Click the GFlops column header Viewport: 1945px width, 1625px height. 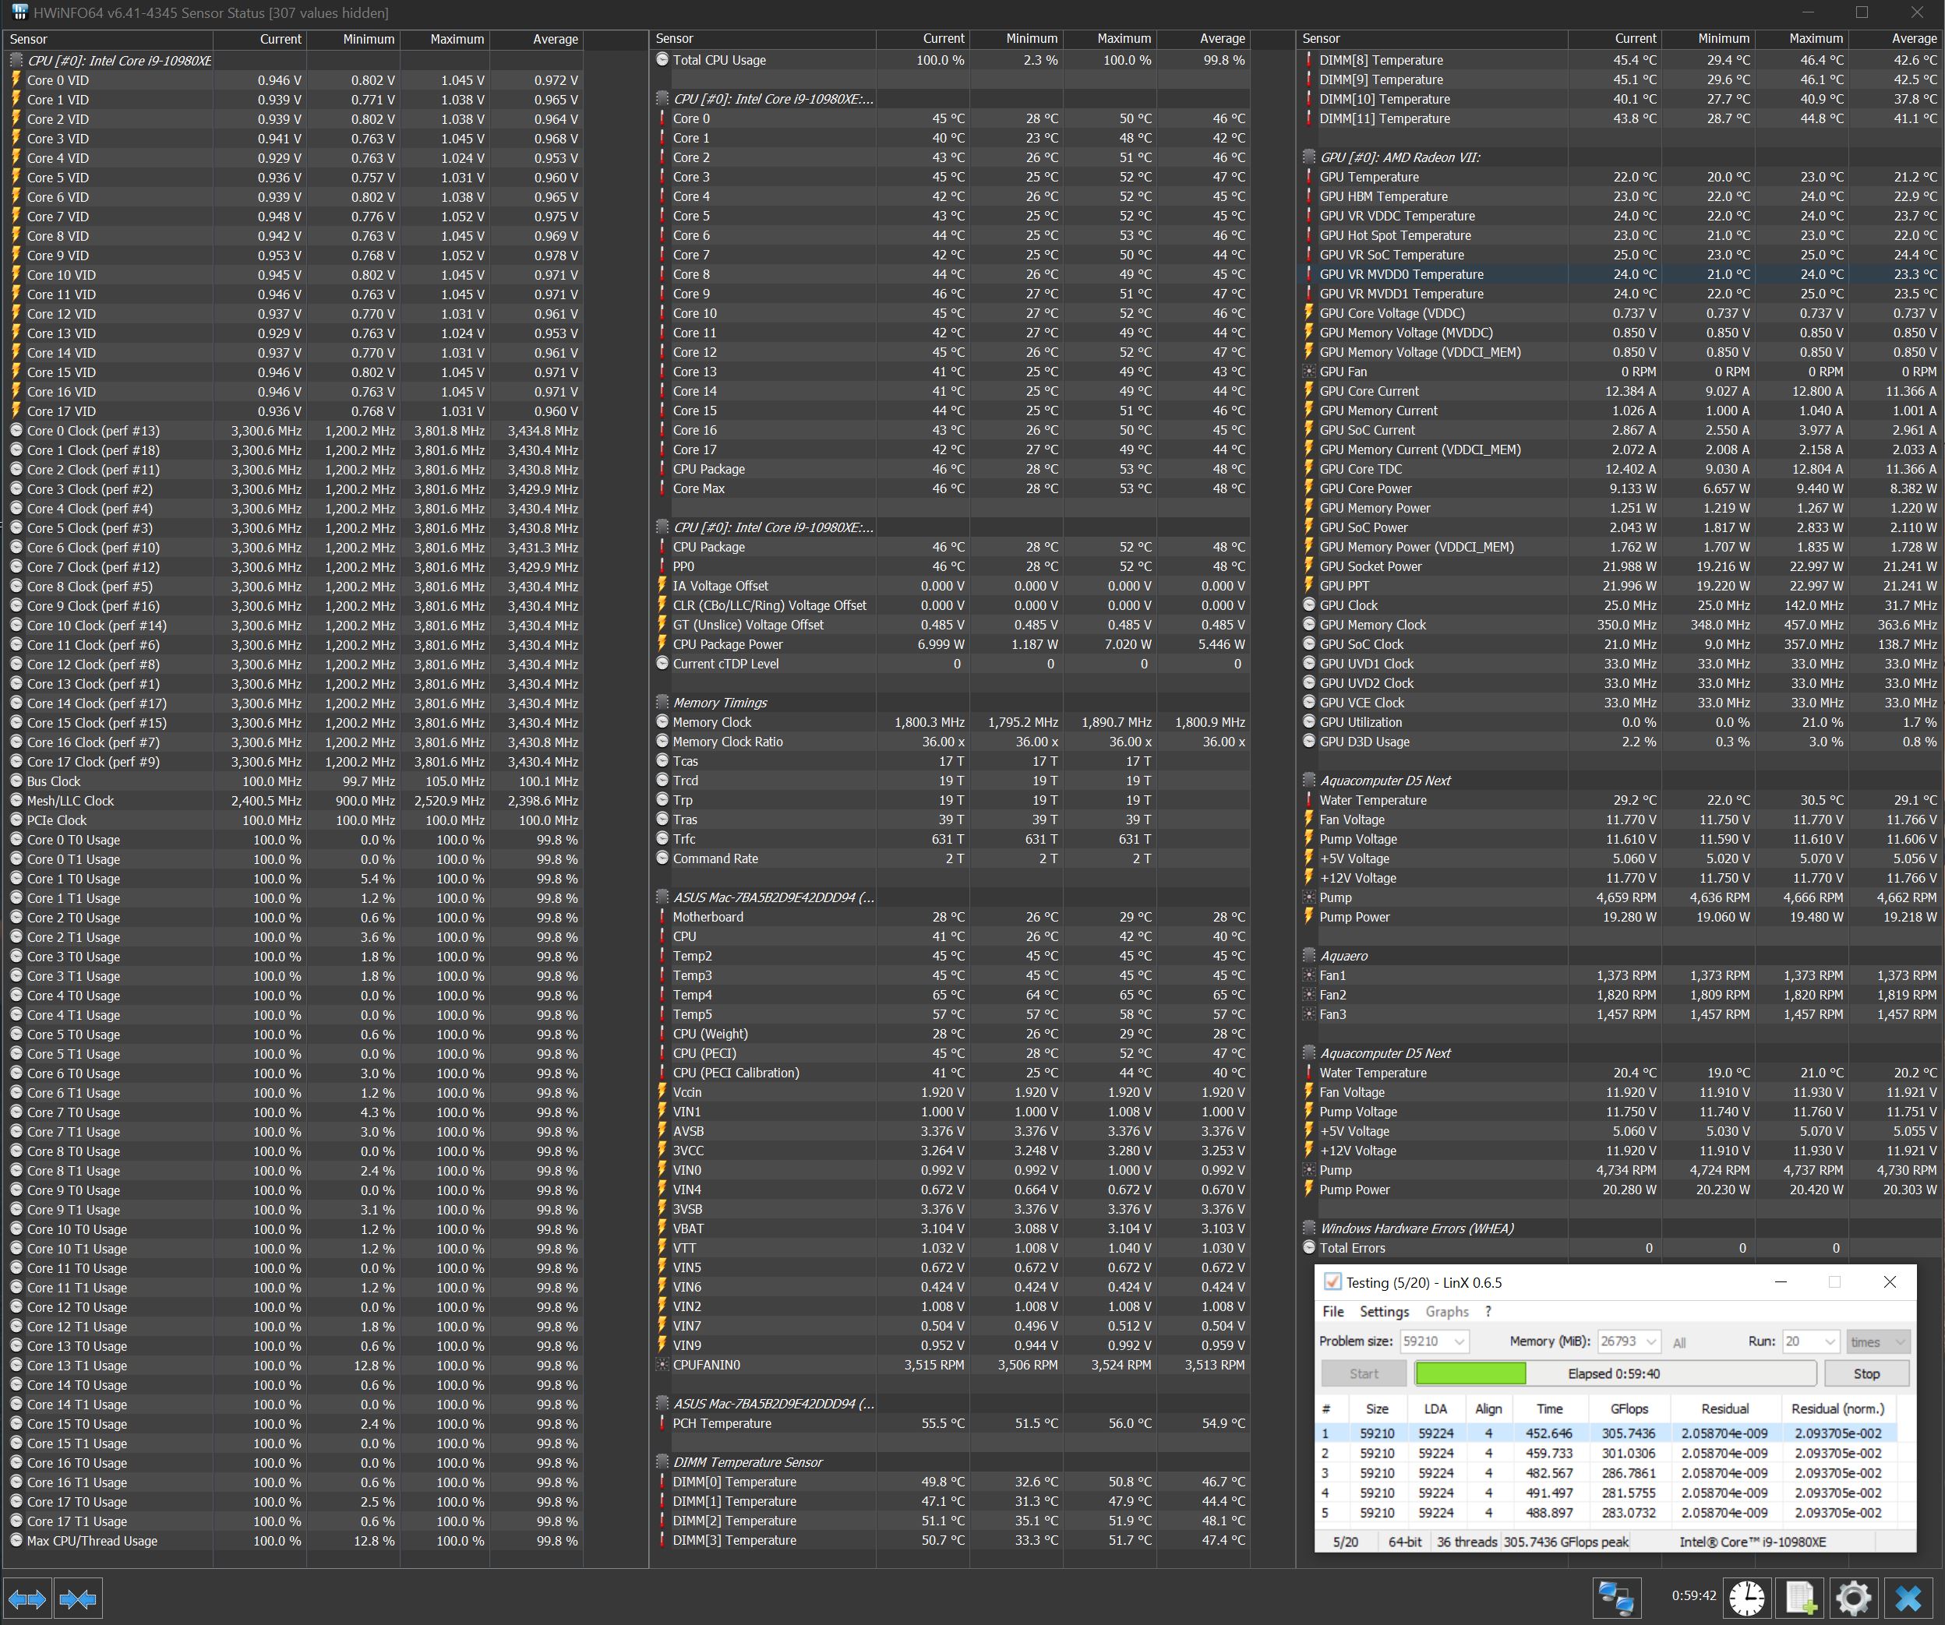(1629, 1409)
